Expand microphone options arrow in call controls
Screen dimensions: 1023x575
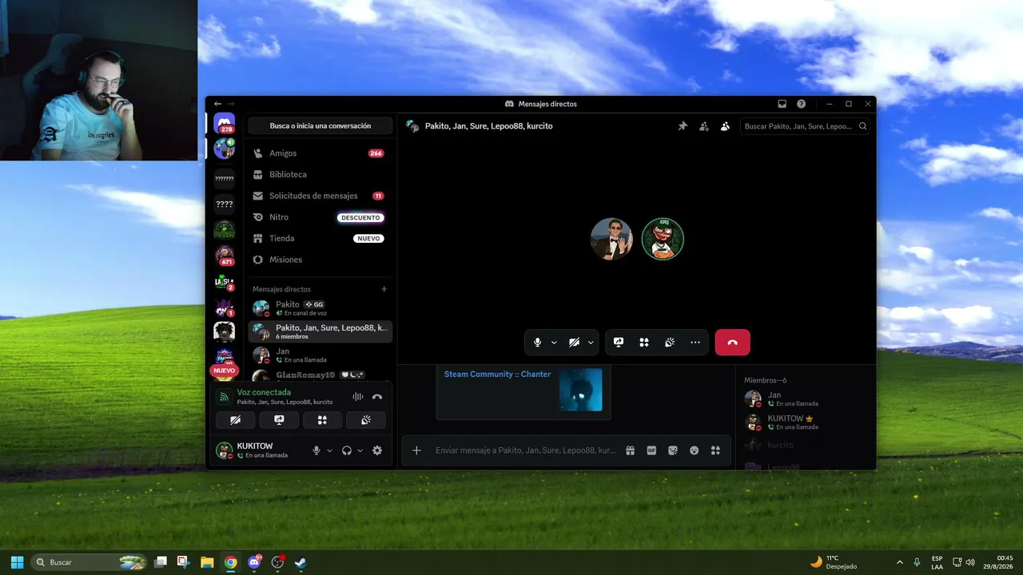point(554,343)
